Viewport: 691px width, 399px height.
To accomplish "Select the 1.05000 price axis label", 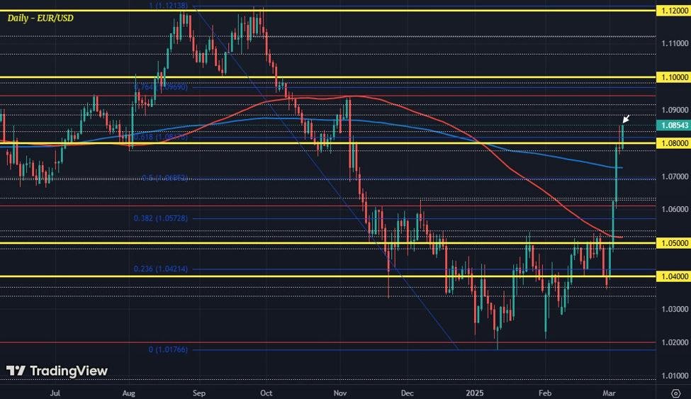I will tap(670, 243).
